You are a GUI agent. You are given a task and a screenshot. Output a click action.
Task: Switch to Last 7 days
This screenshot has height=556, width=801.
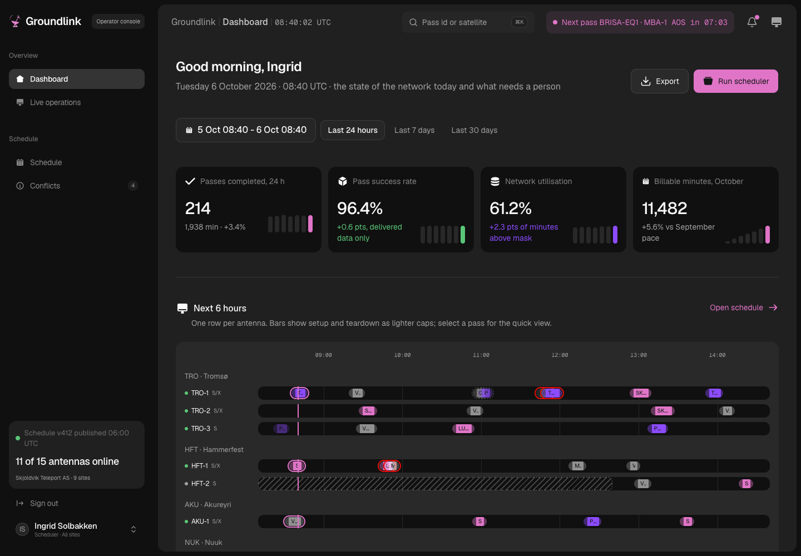click(414, 130)
